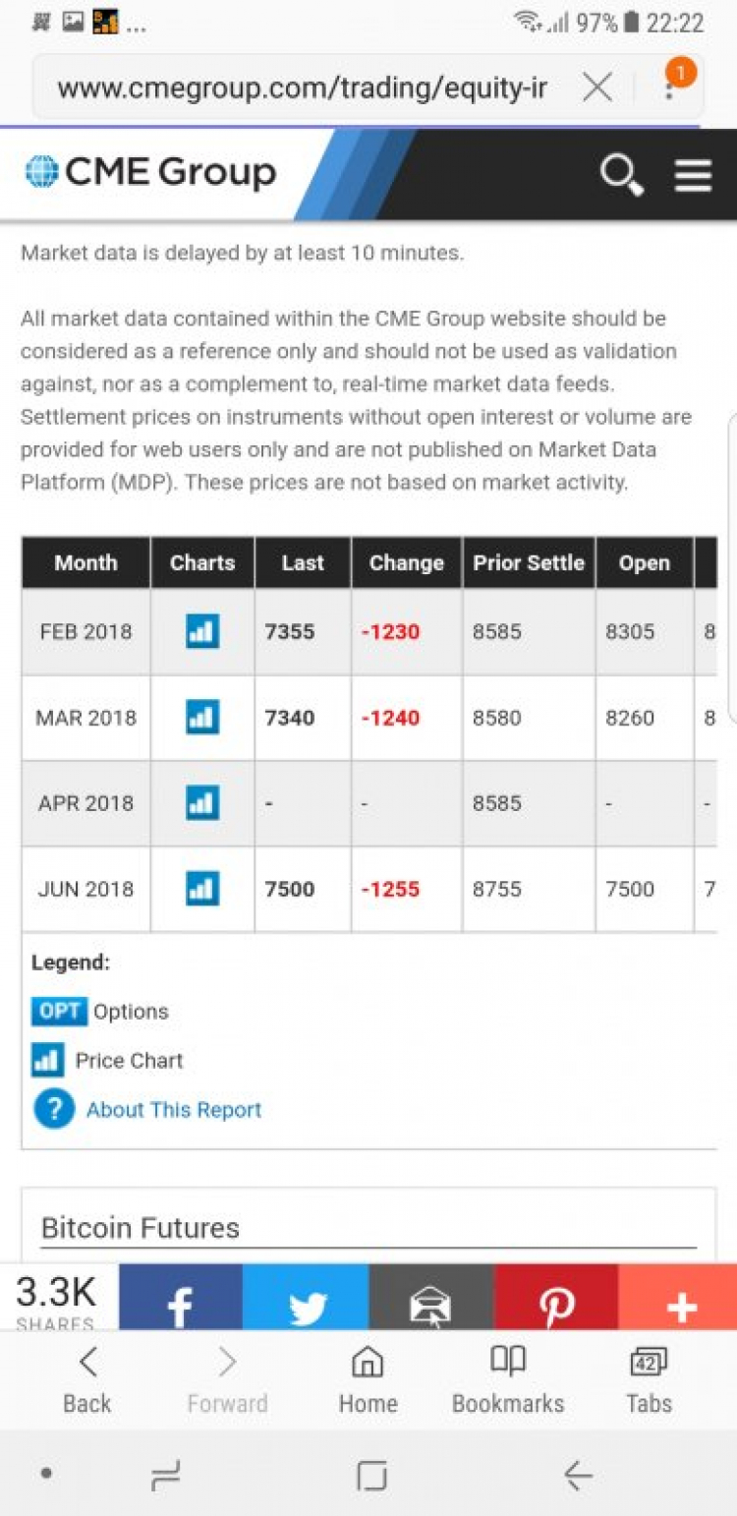
Task: Clear the URL with the X button
Action: click(x=597, y=88)
